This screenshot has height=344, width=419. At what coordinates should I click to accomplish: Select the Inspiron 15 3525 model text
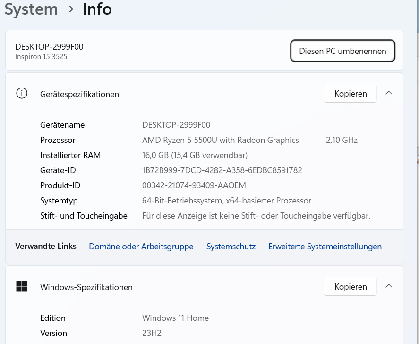41,57
